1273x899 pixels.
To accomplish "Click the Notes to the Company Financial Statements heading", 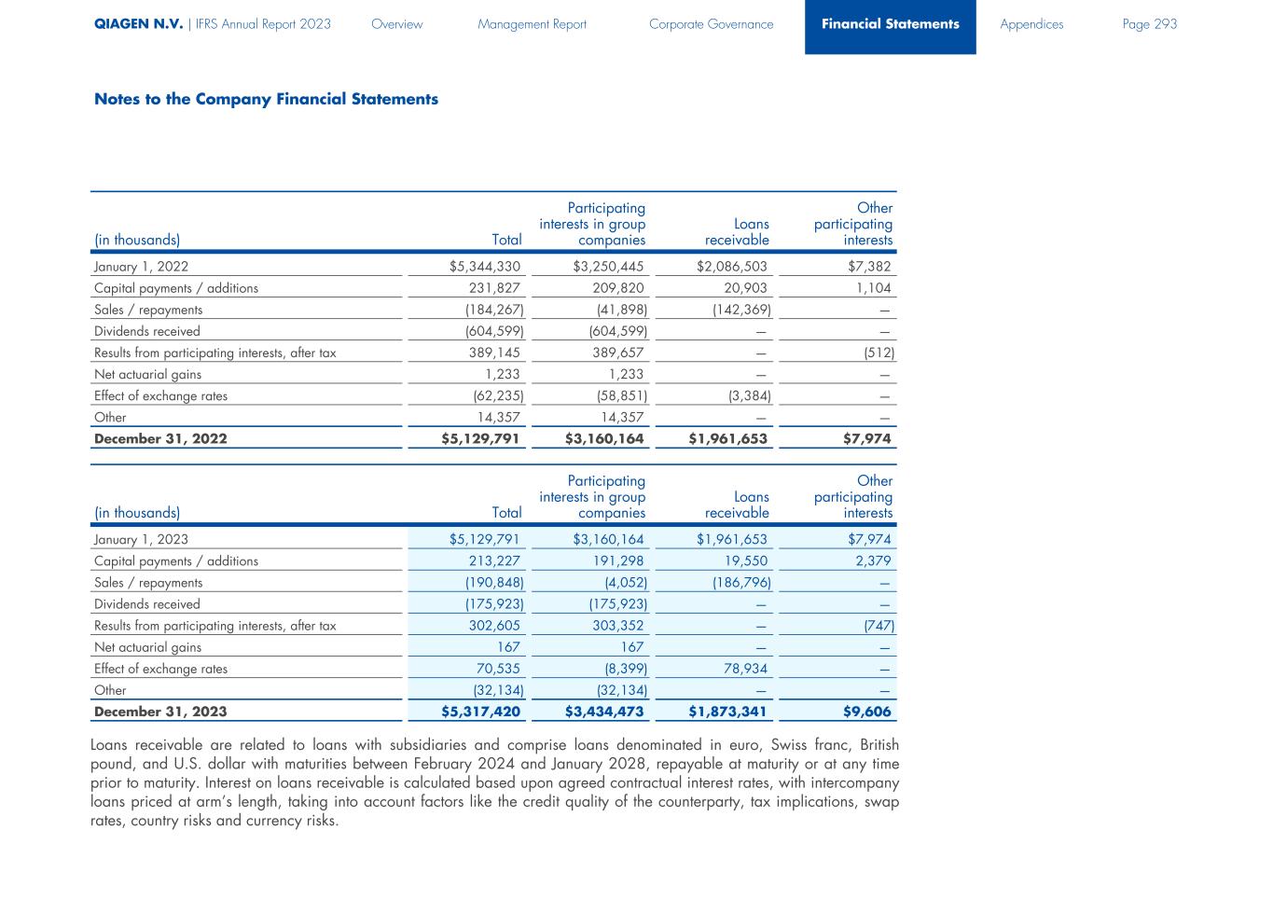I will [266, 99].
